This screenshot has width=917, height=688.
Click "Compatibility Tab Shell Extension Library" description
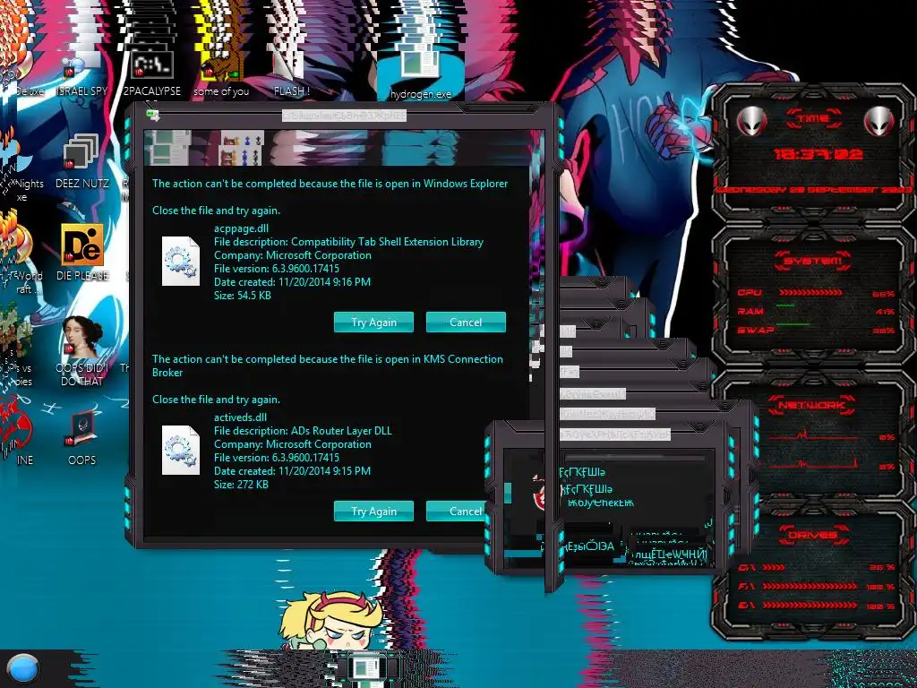(387, 242)
